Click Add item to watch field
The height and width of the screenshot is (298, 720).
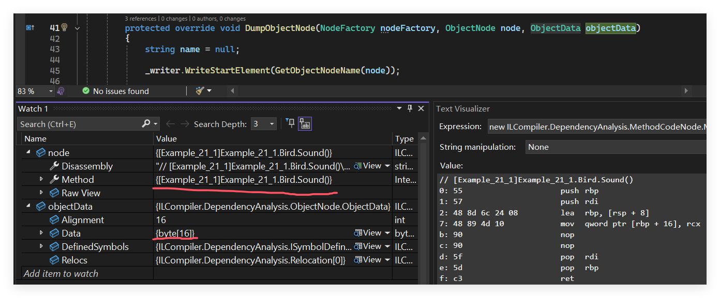[88, 274]
